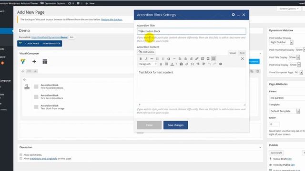This screenshot has width=305, height=171.
Task: Switch to Frontend Editor
Action: tap(51, 43)
